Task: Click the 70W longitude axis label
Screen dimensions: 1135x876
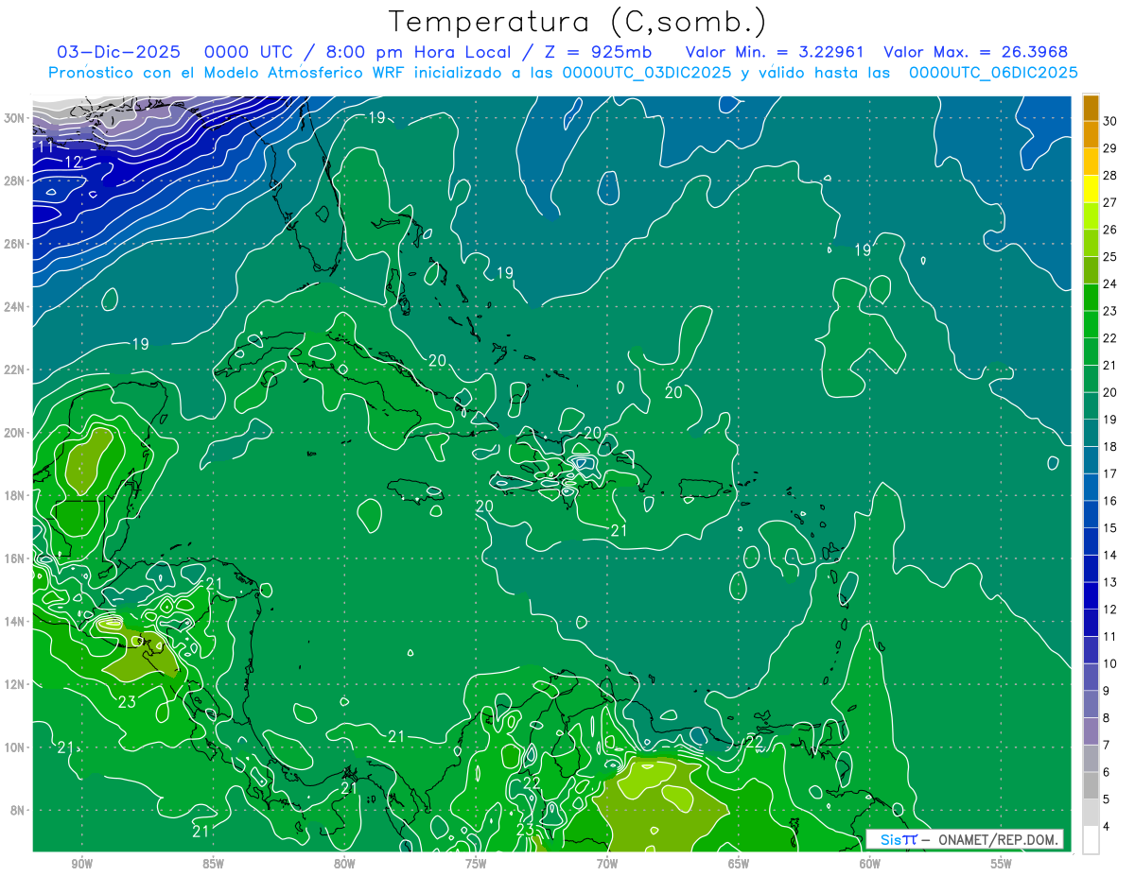Action: 607,864
